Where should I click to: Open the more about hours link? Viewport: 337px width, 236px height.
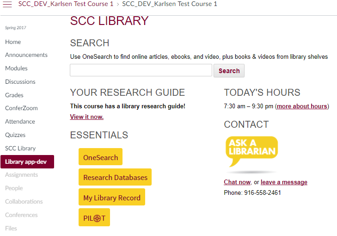[x=302, y=106]
